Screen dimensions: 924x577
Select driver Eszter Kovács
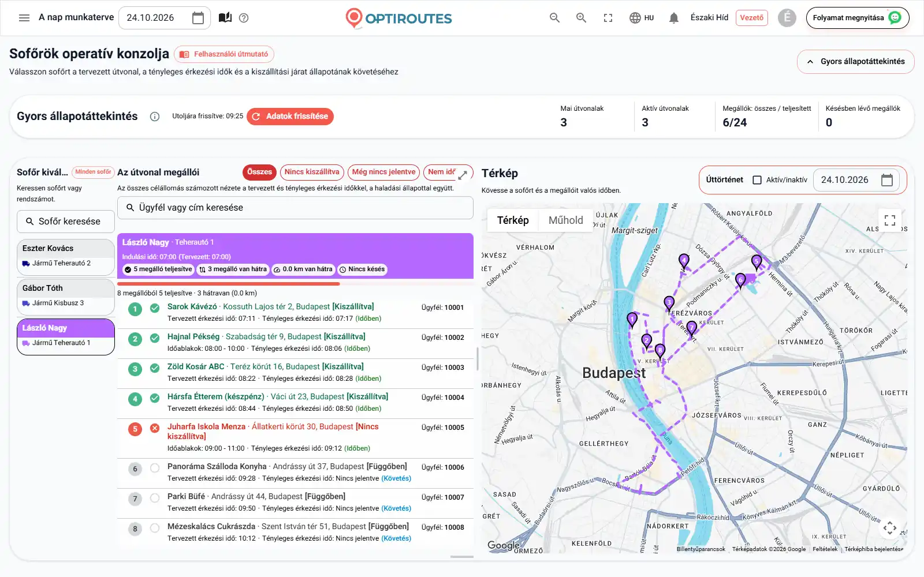(66, 257)
